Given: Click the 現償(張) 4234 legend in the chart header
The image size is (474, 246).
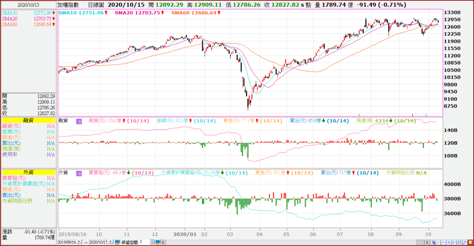Looking at the screenshot, I should [386, 121].
